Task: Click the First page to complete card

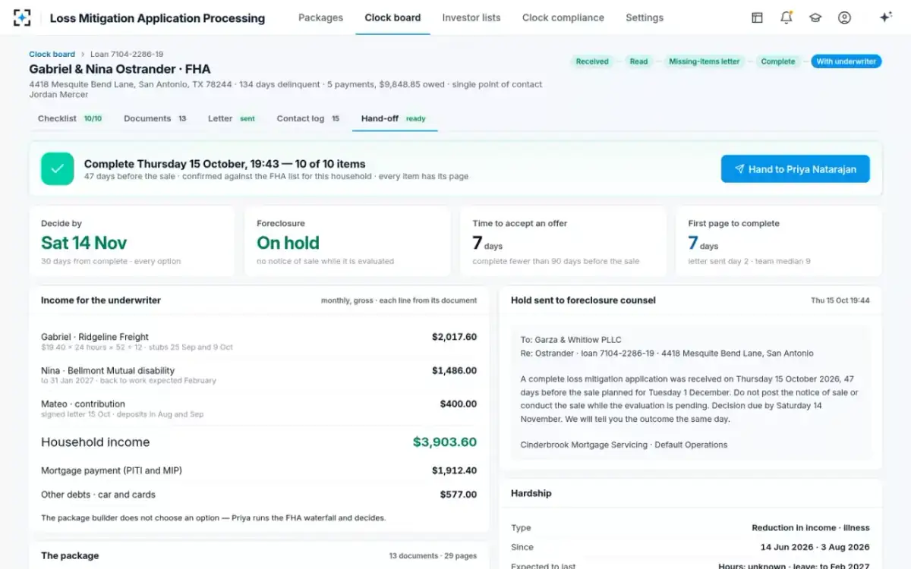Action: click(779, 241)
